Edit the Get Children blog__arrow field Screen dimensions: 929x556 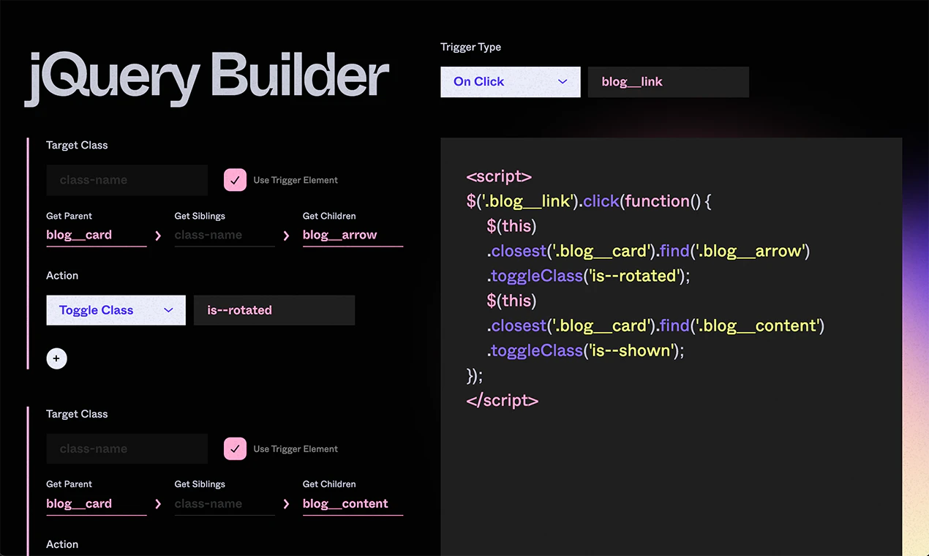click(x=353, y=236)
